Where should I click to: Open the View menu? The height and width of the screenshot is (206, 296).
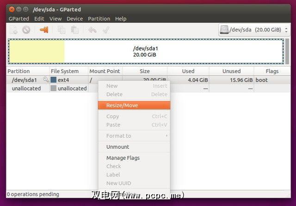(x=55, y=18)
